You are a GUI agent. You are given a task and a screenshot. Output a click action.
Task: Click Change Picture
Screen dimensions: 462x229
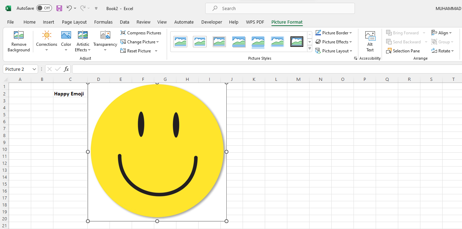139,42
